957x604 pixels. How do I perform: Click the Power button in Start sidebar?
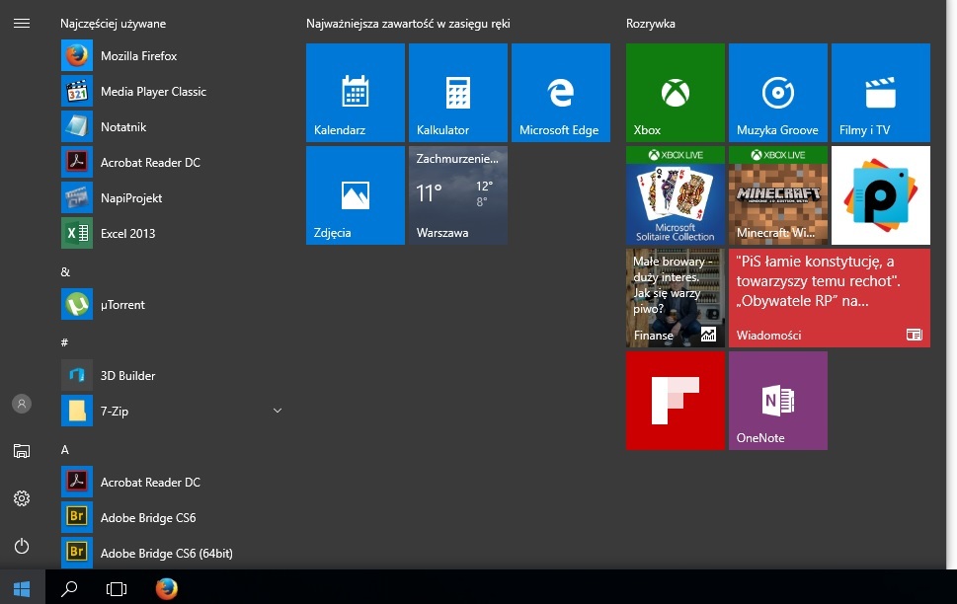tap(22, 546)
